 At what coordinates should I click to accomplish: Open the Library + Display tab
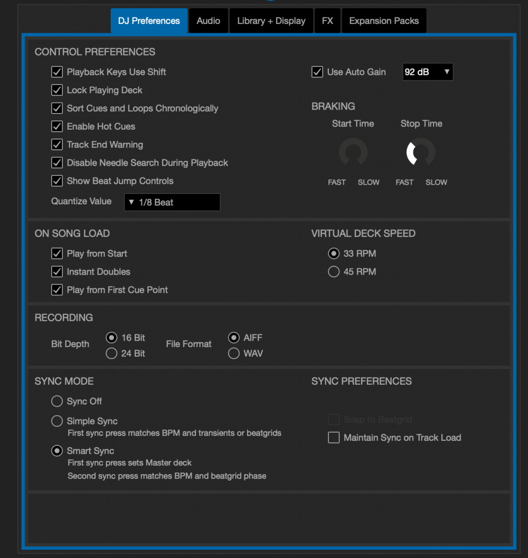271,21
